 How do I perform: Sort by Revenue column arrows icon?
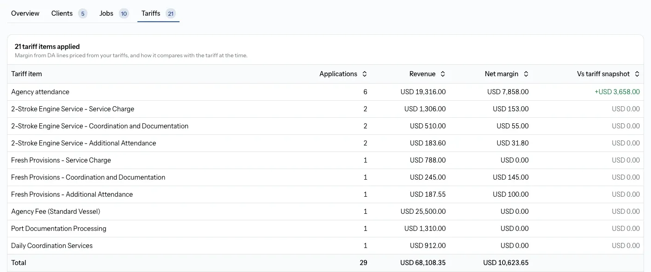click(443, 74)
